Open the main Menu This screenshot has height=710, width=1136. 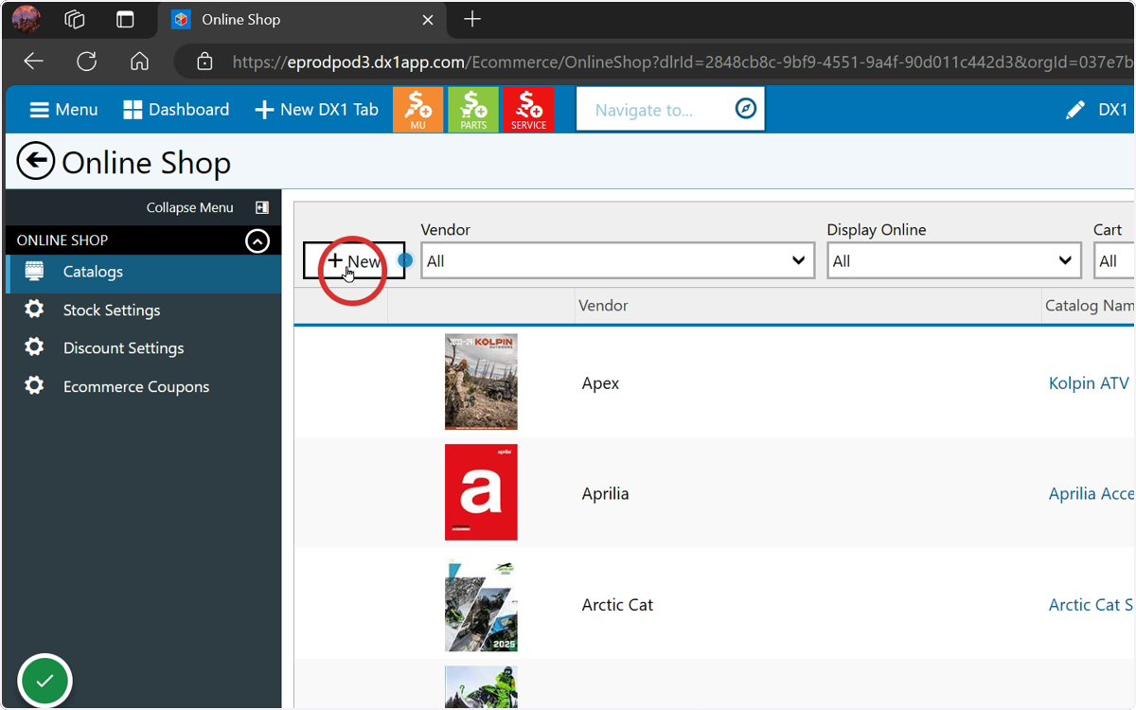tap(63, 110)
